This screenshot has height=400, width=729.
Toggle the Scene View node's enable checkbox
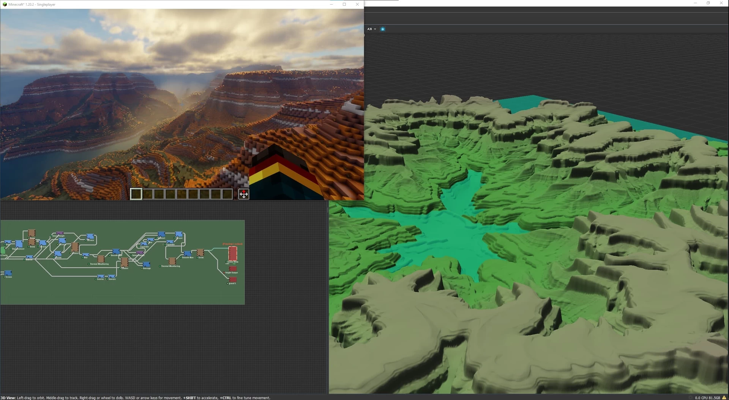pos(226,262)
